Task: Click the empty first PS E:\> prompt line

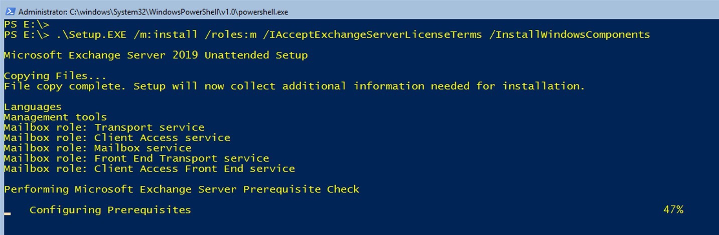Action: click(x=27, y=24)
